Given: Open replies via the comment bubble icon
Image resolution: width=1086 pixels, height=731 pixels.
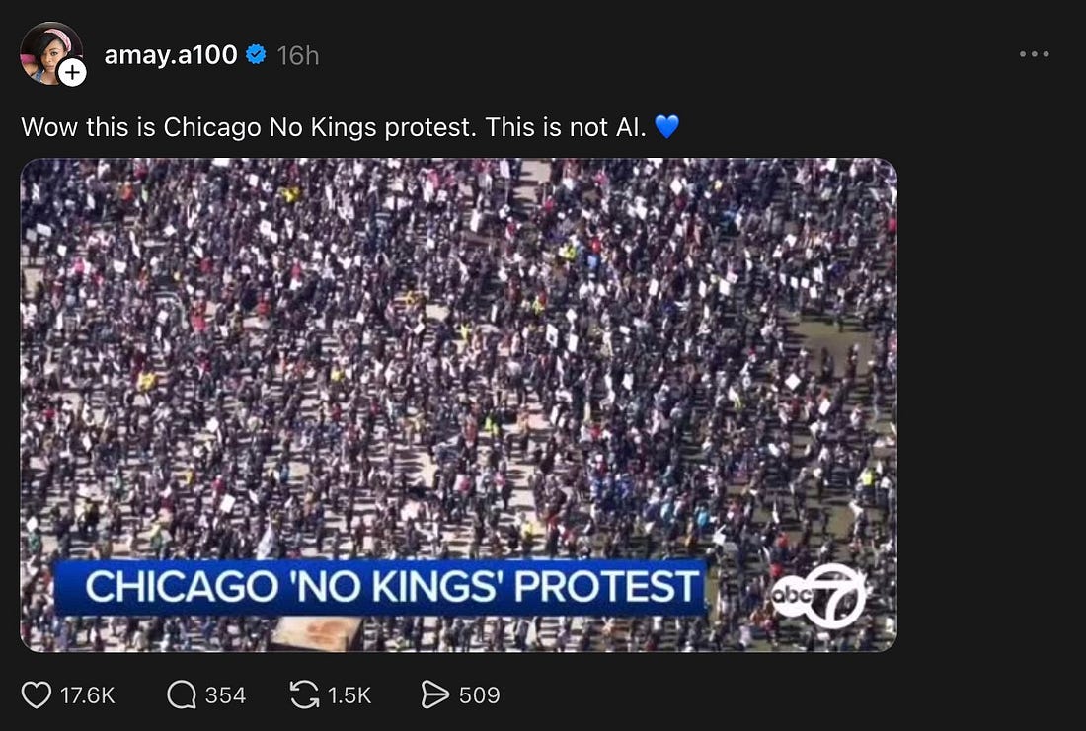Looking at the screenshot, I should [x=182, y=695].
